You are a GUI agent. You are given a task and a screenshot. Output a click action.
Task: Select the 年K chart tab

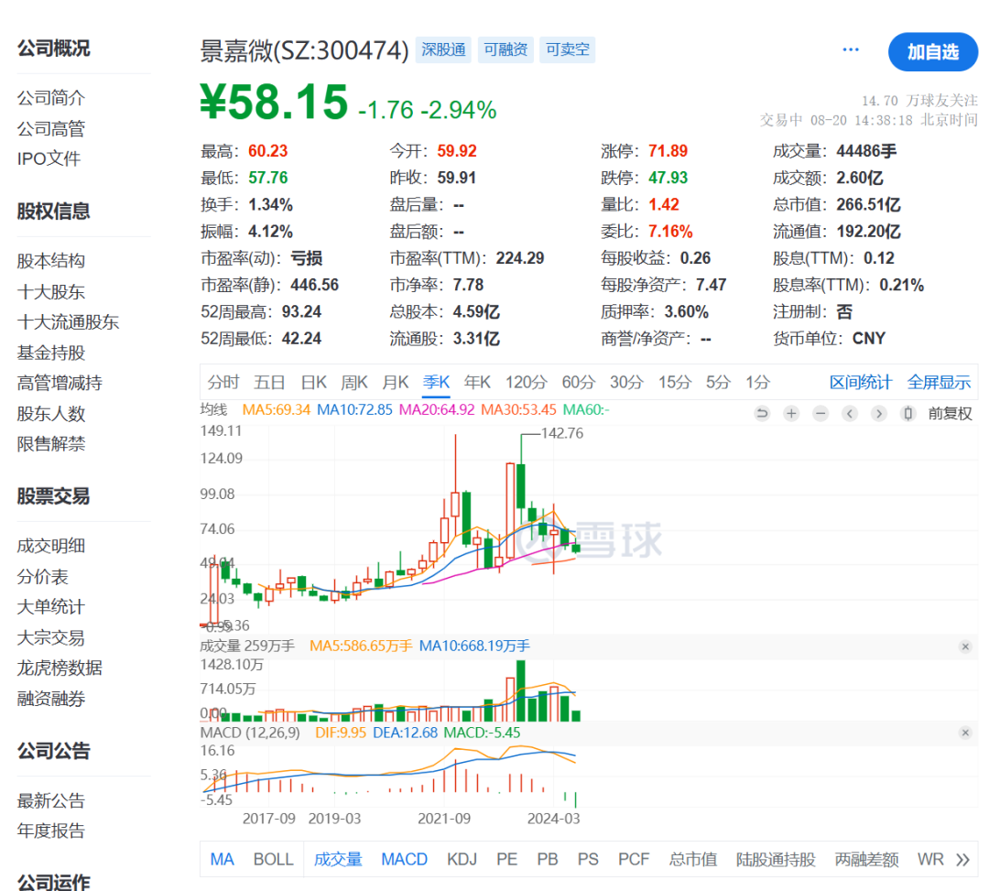click(477, 382)
